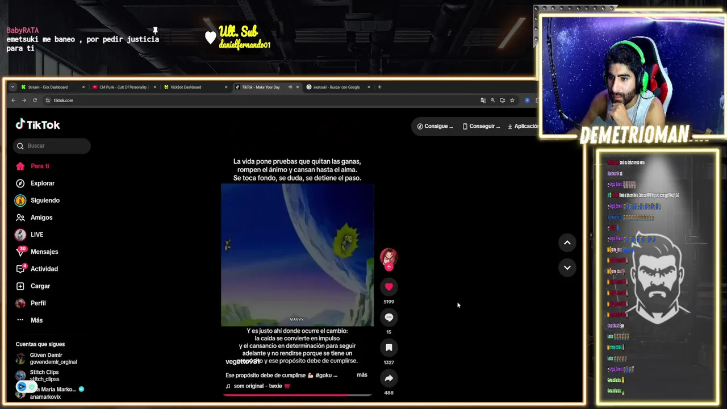The width and height of the screenshot is (727, 409).
Task: Reload the TikTok page
Action: [x=35, y=101]
